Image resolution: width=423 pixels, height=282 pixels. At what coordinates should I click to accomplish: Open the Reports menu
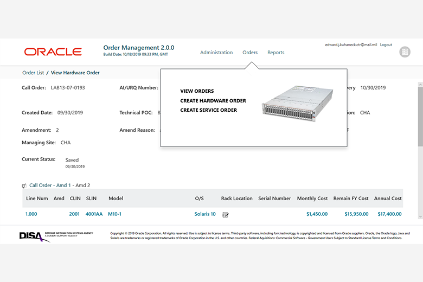click(275, 53)
